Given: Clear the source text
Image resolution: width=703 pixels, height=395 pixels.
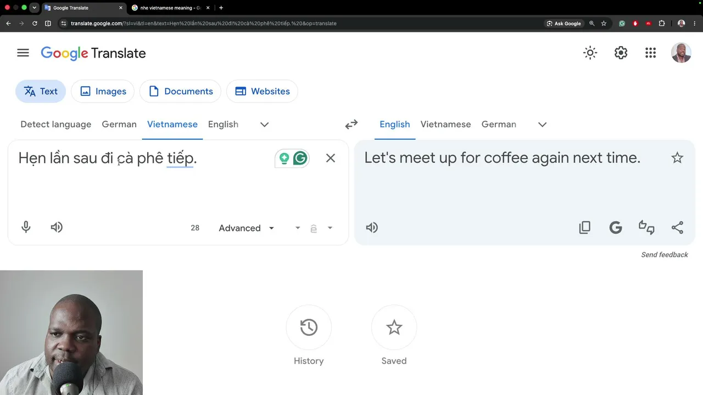Looking at the screenshot, I should tap(330, 158).
